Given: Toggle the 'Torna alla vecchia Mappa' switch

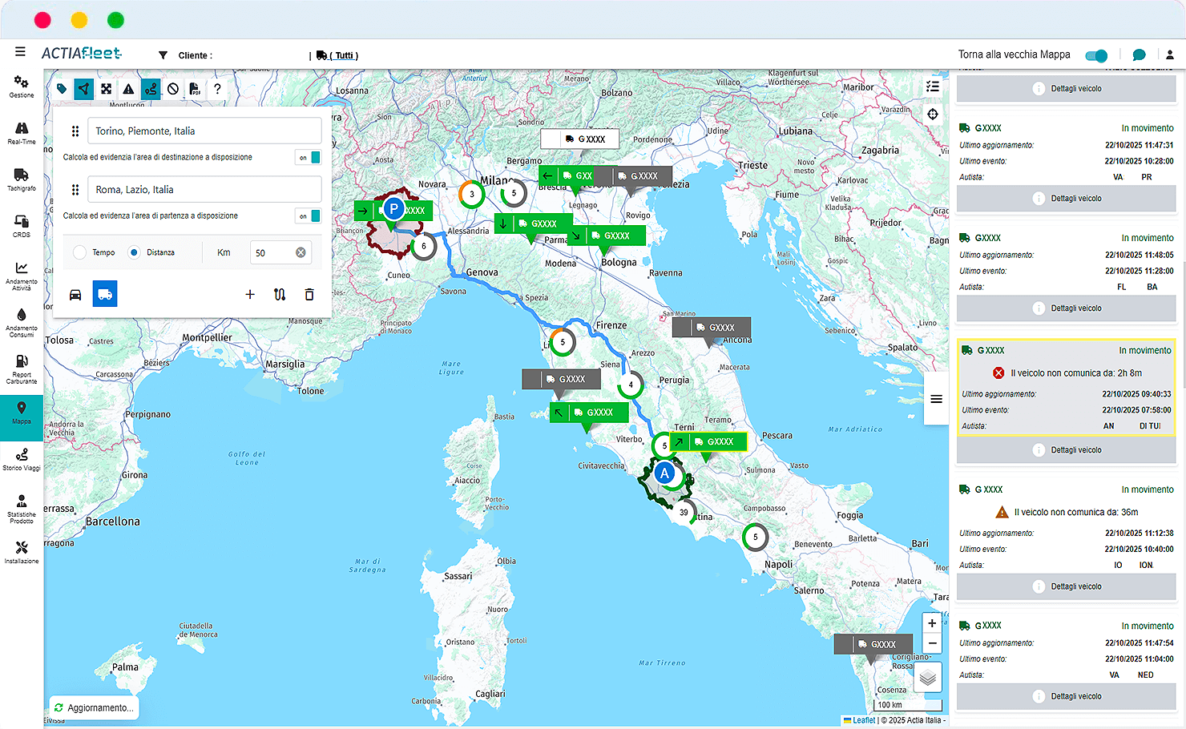Looking at the screenshot, I should (x=1096, y=55).
